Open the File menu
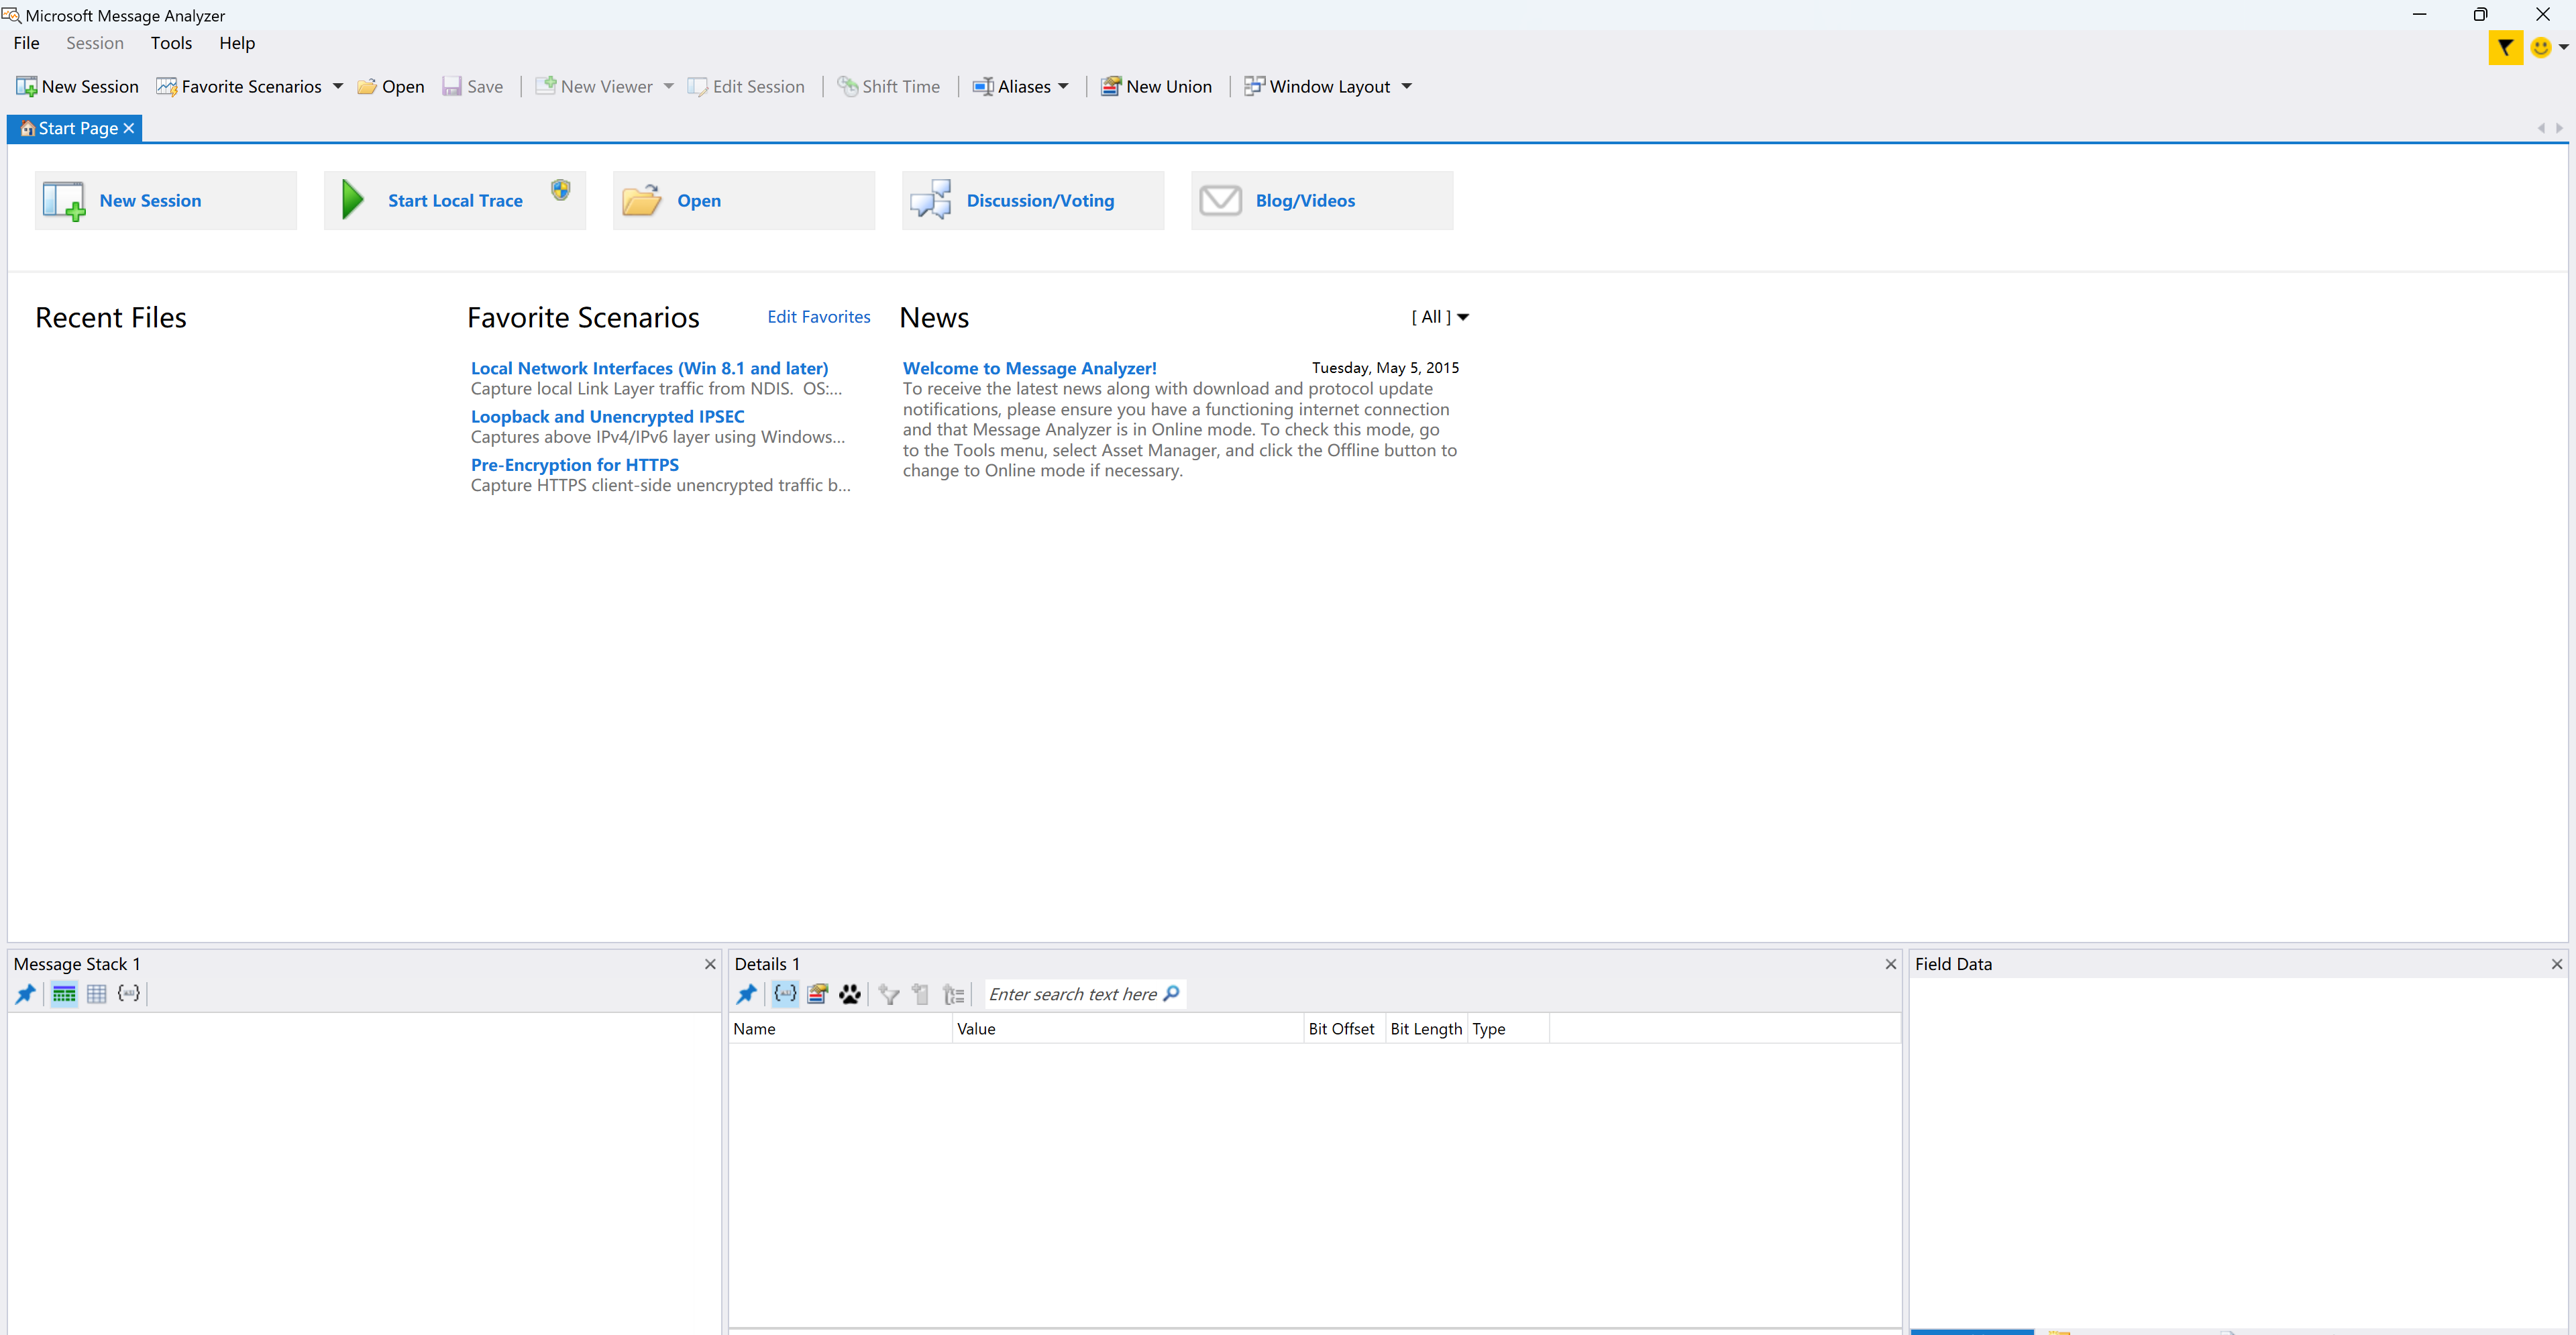 pyautogui.click(x=27, y=43)
